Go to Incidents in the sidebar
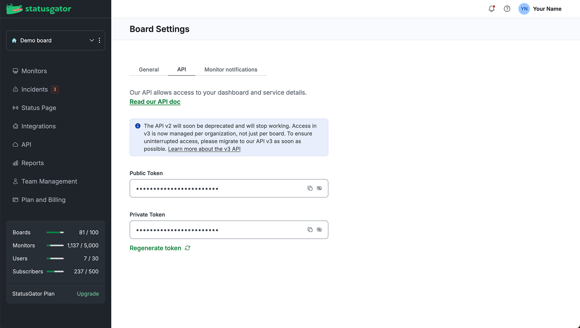The image size is (580, 328). [x=35, y=89]
